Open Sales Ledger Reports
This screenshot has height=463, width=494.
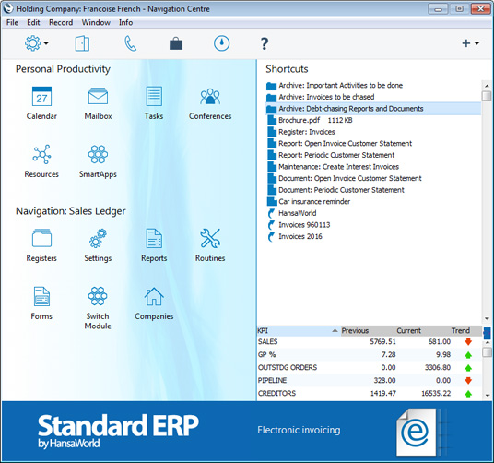154,238
